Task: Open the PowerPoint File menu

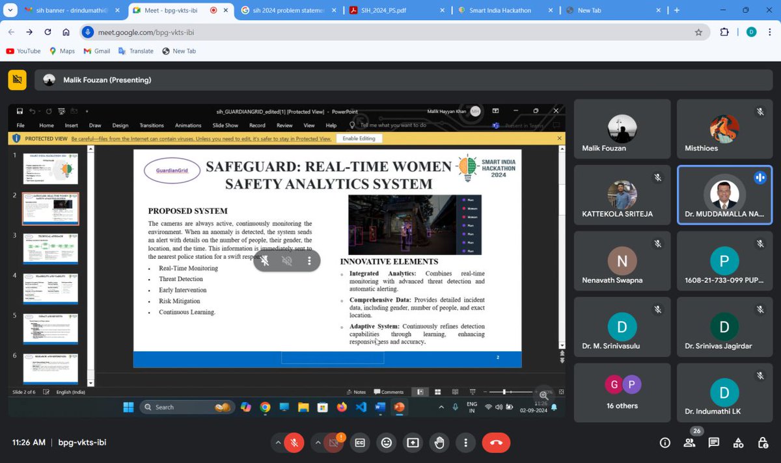Action: pos(20,126)
